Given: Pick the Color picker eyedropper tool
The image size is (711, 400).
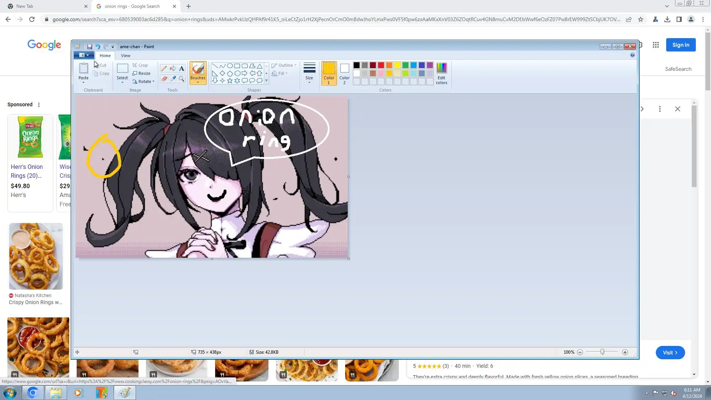Looking at the screenshot, I should (x=173, y=79).
